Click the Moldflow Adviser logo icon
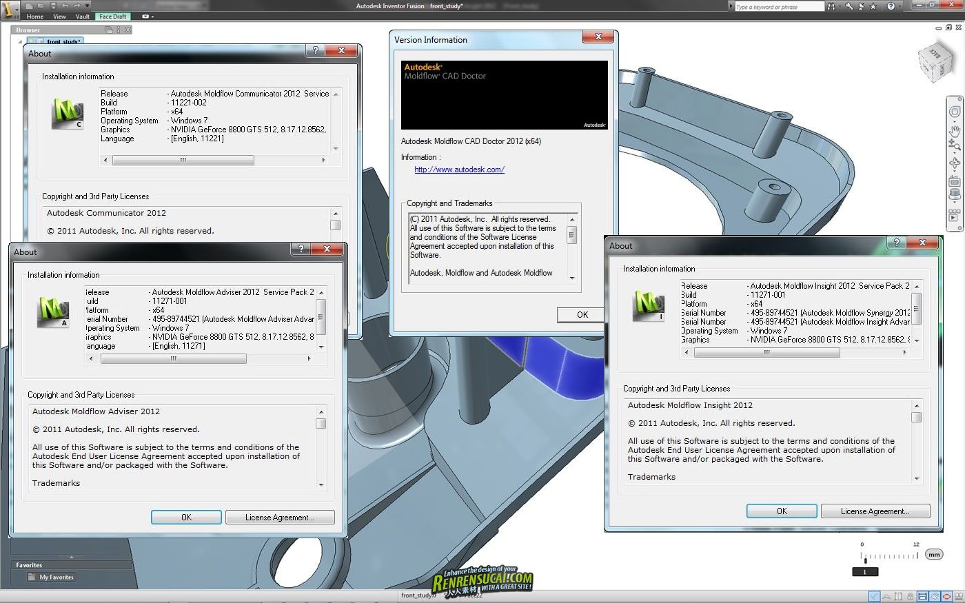The image size is (965, 603). tap(52, 311)
